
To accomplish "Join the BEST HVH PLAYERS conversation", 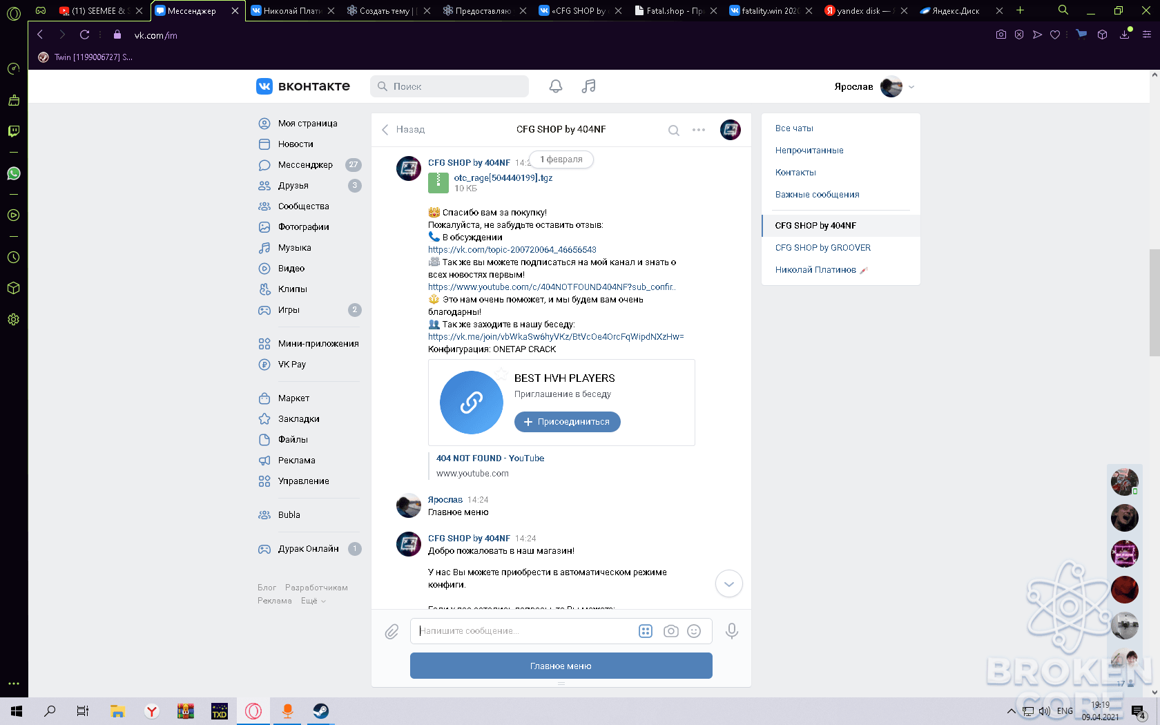I will click(x=567, y=422).
